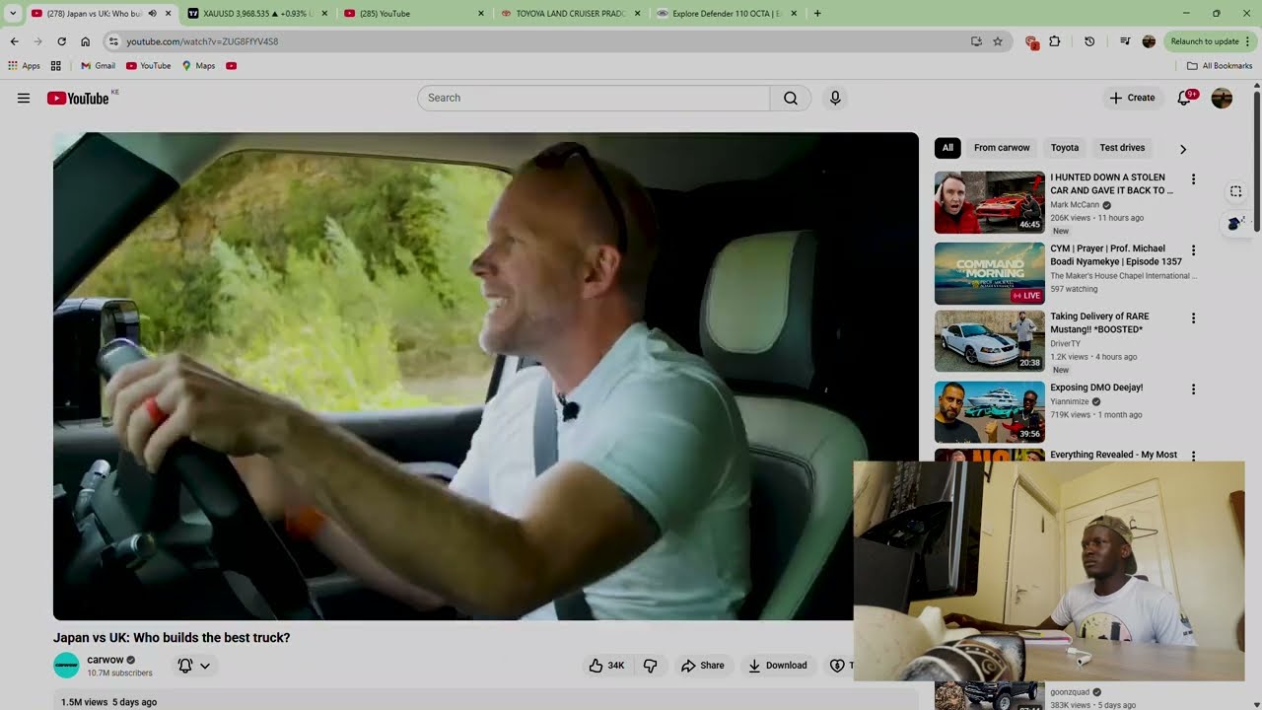Open the YouTube account avatar menu
This screenshot has height=710, width=1262.
(1222, 98)
